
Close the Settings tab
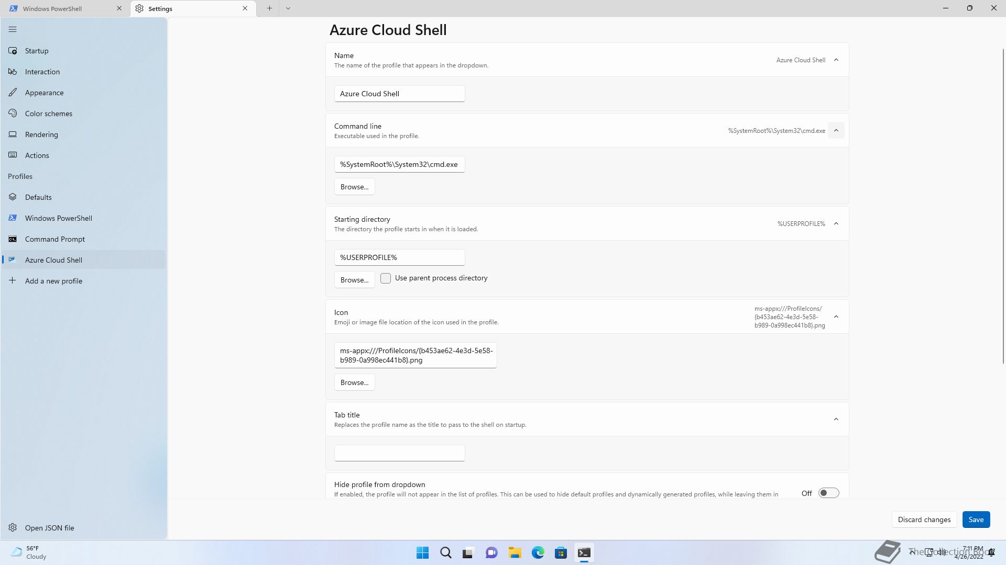[245, 8]
